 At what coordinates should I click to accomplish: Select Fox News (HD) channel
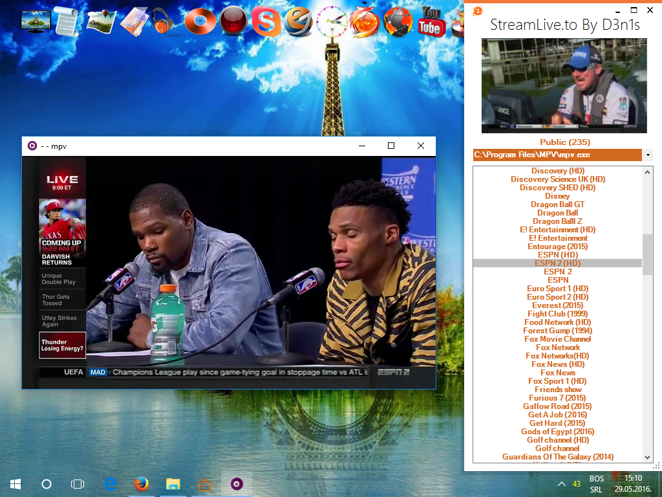558,364
